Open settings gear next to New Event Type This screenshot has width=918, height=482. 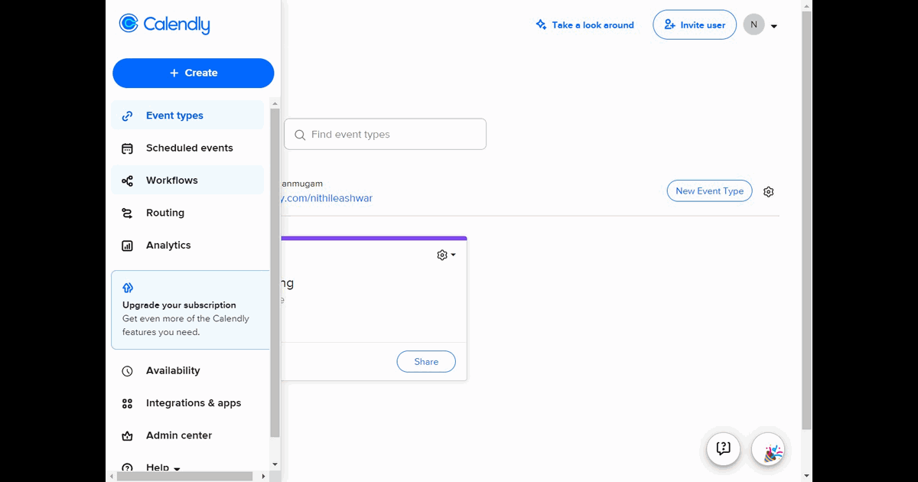pyautogui.click(x=768, y=192)
